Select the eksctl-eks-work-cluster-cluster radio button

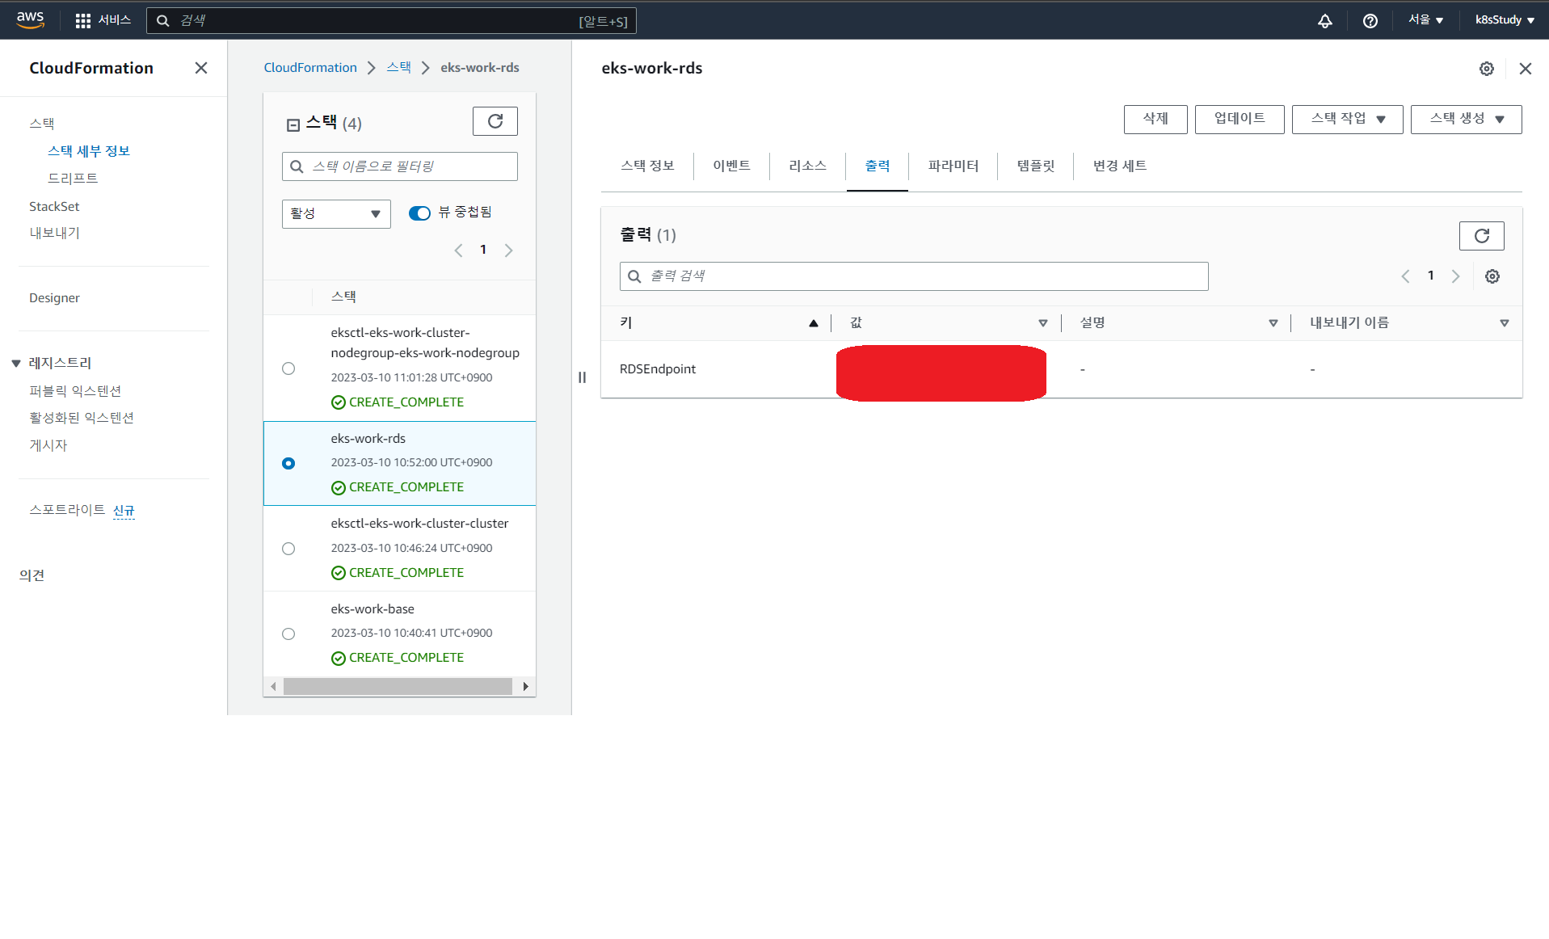[x=288, y=549]
